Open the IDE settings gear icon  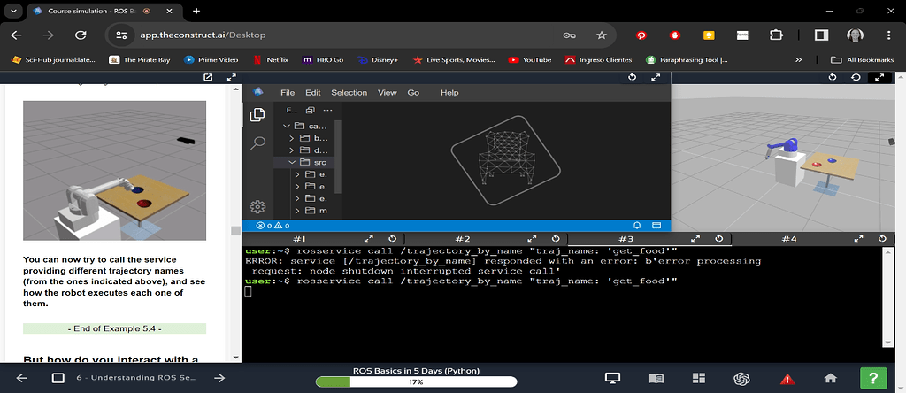point(257,207)
